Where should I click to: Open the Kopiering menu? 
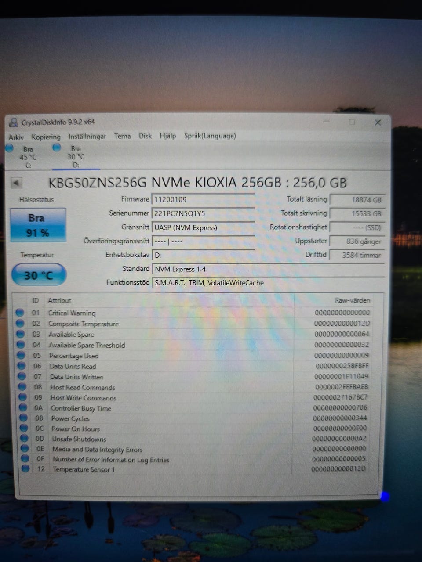coord(46,137)
